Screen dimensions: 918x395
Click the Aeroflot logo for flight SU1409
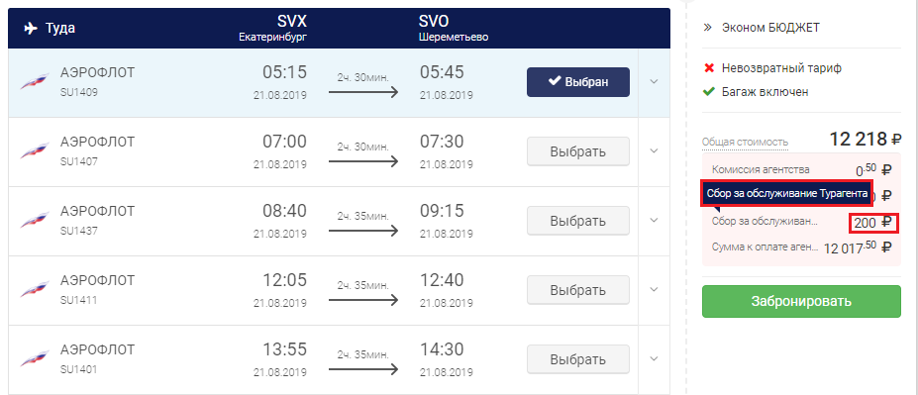(36, 82)
